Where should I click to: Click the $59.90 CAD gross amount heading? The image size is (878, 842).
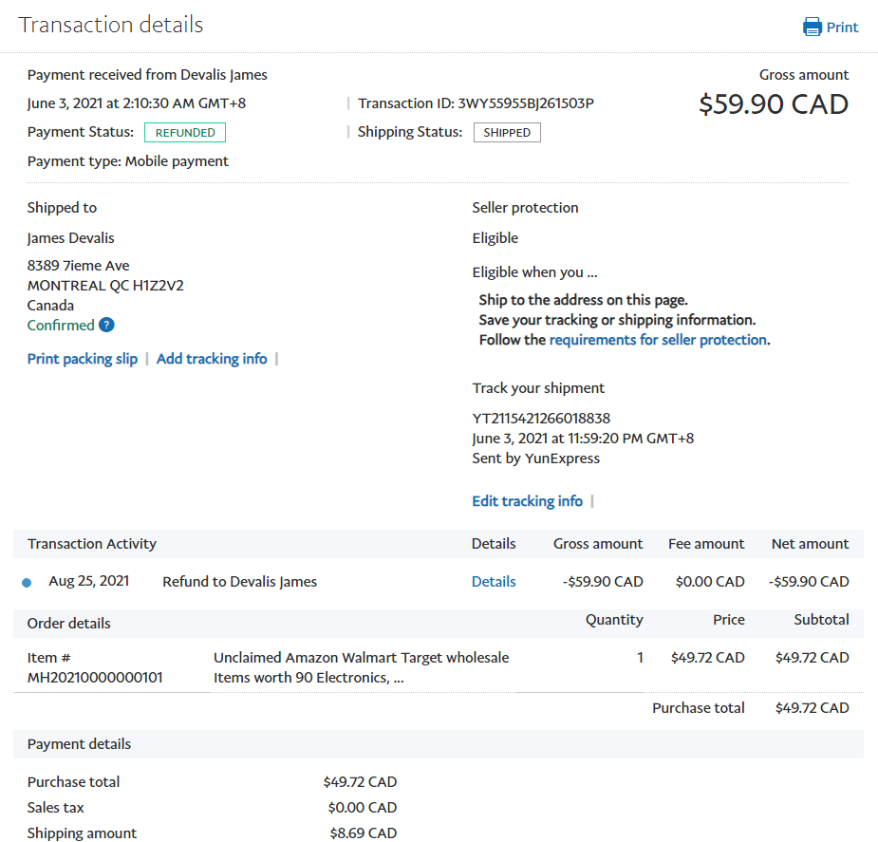pos(773,104)
